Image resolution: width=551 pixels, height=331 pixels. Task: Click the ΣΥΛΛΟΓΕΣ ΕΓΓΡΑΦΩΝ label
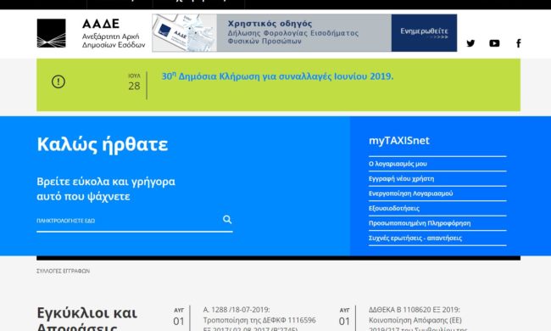(64, 272)
